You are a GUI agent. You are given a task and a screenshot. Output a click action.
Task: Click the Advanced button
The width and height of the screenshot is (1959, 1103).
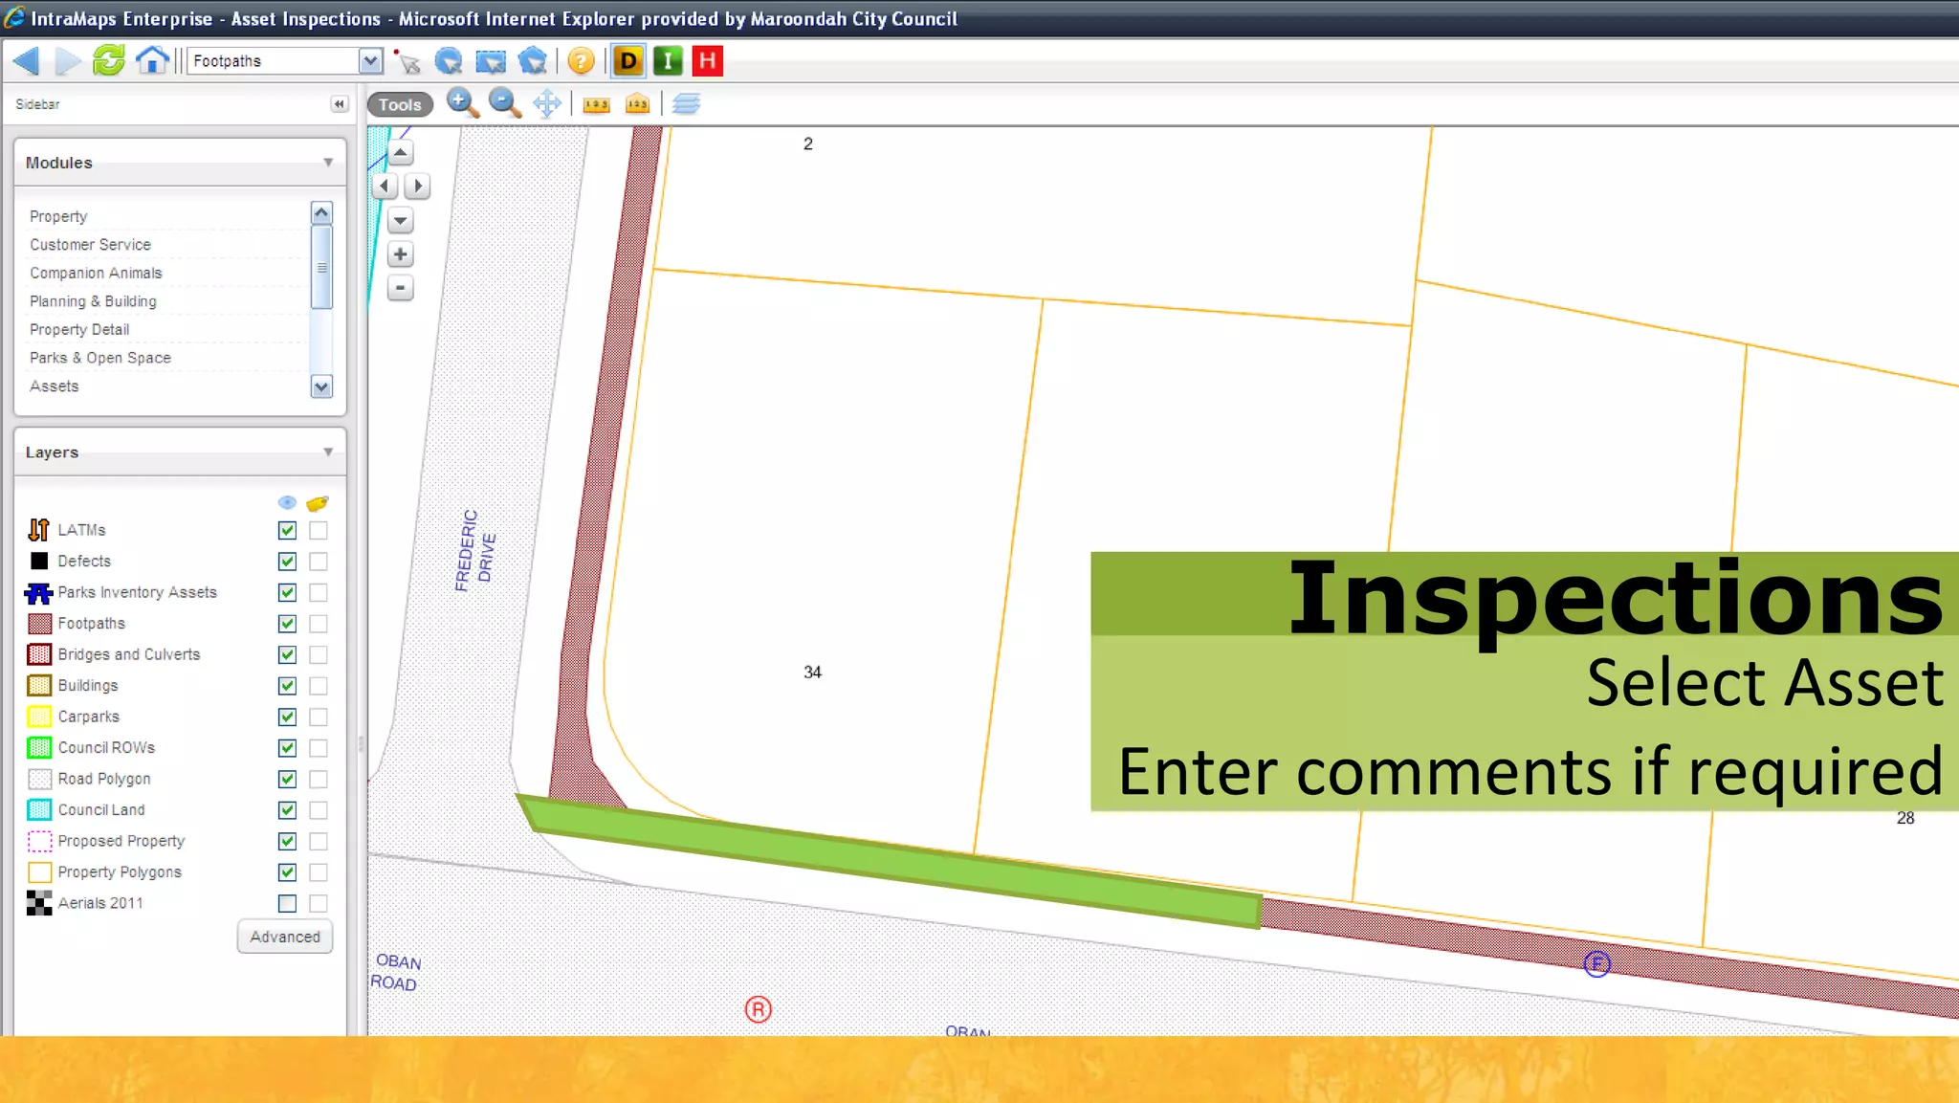(x=285, y=937)
